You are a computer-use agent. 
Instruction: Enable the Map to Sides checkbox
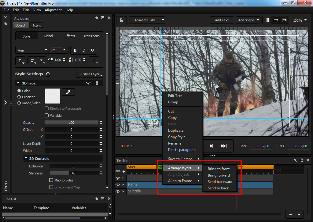point(51,180)
